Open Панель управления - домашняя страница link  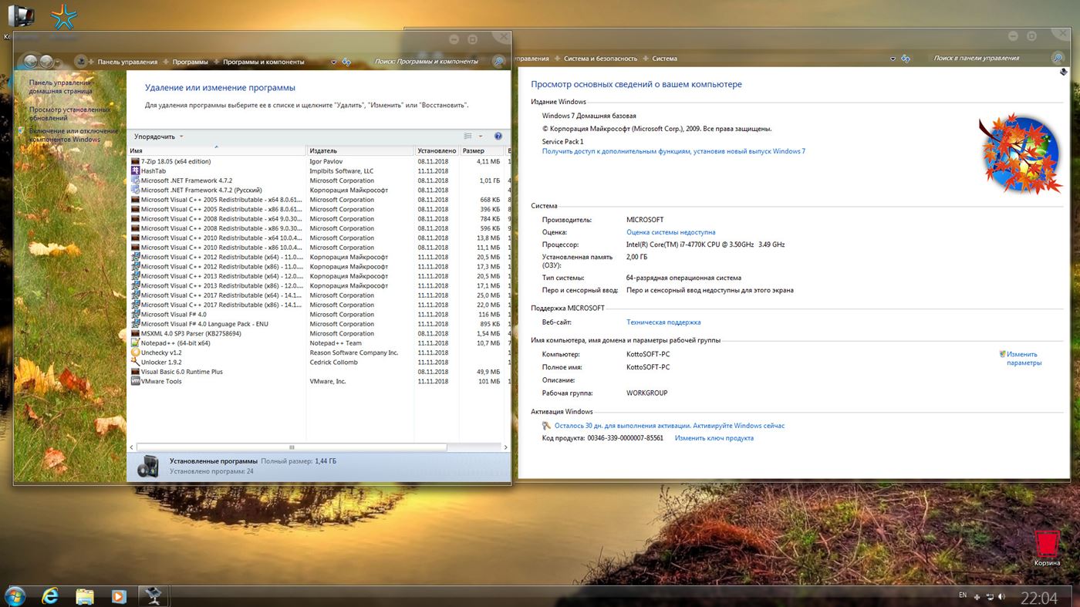click(x=61, y=86)
